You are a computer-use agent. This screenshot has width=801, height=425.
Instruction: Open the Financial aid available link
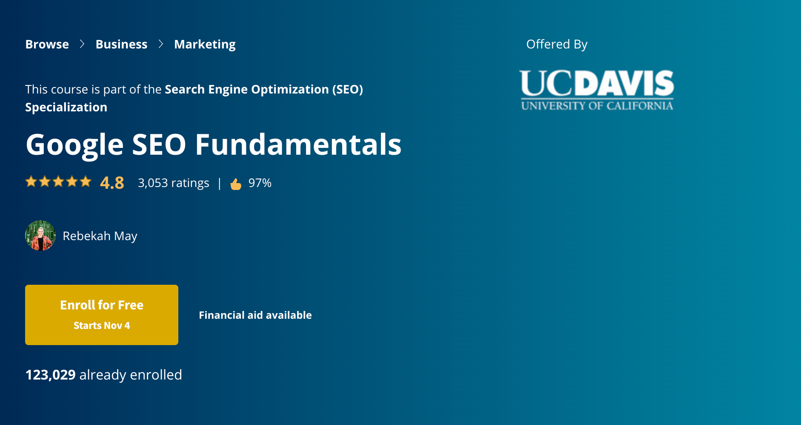pos(255,315)
